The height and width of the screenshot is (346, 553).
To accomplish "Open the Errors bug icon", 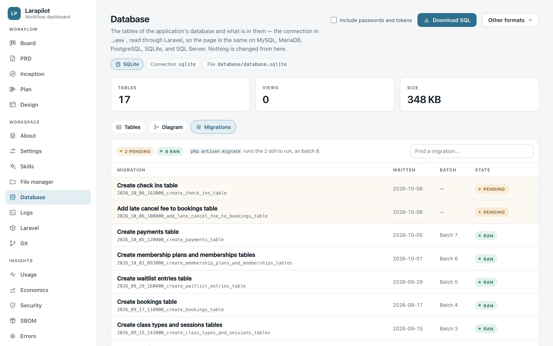I will (13, 336).
